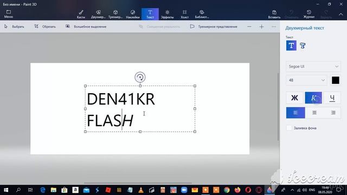Toggle Трехмерное представление 3D view
This screenshot has width=347, height=195.
coord(214,27)
